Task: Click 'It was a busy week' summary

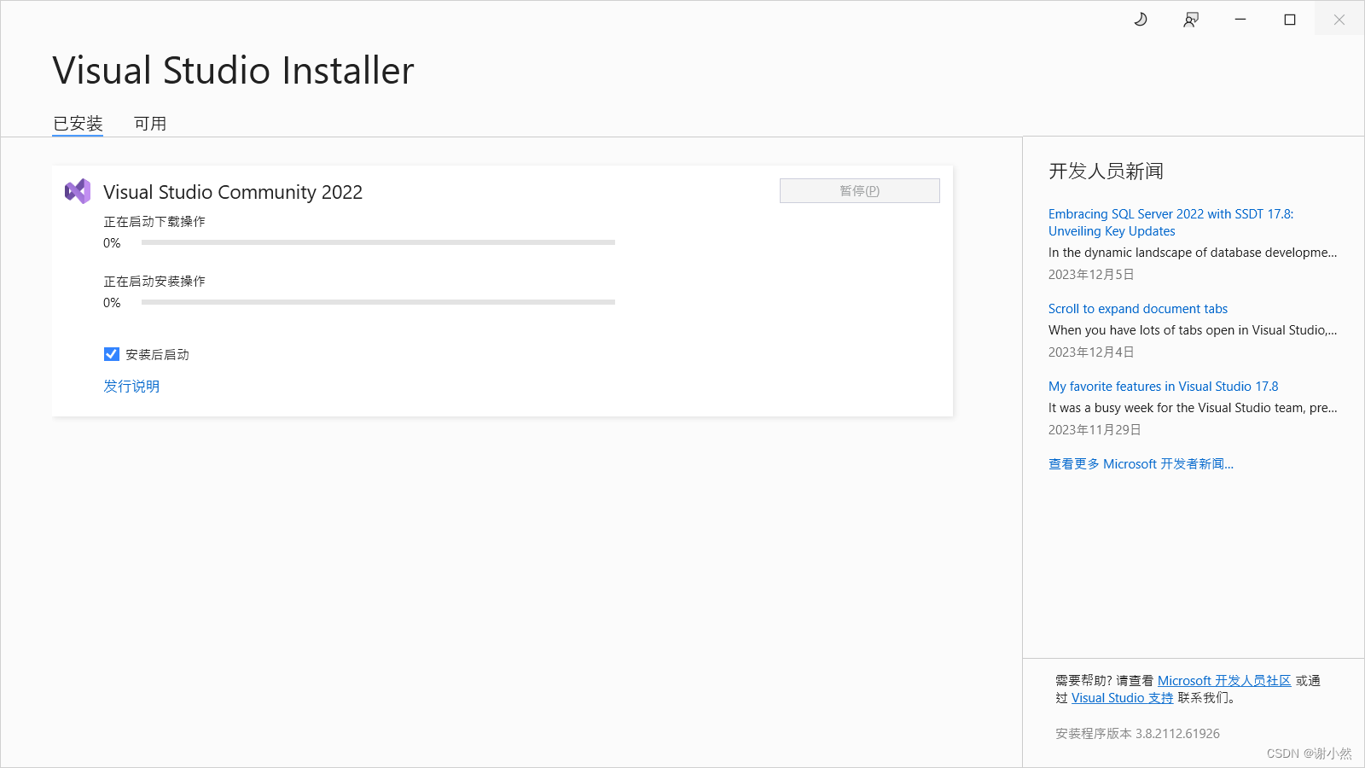Action: pos(1193,408)
